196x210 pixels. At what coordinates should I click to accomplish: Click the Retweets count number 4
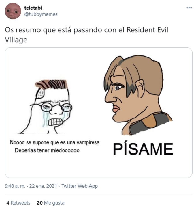[x=8, y=203]
